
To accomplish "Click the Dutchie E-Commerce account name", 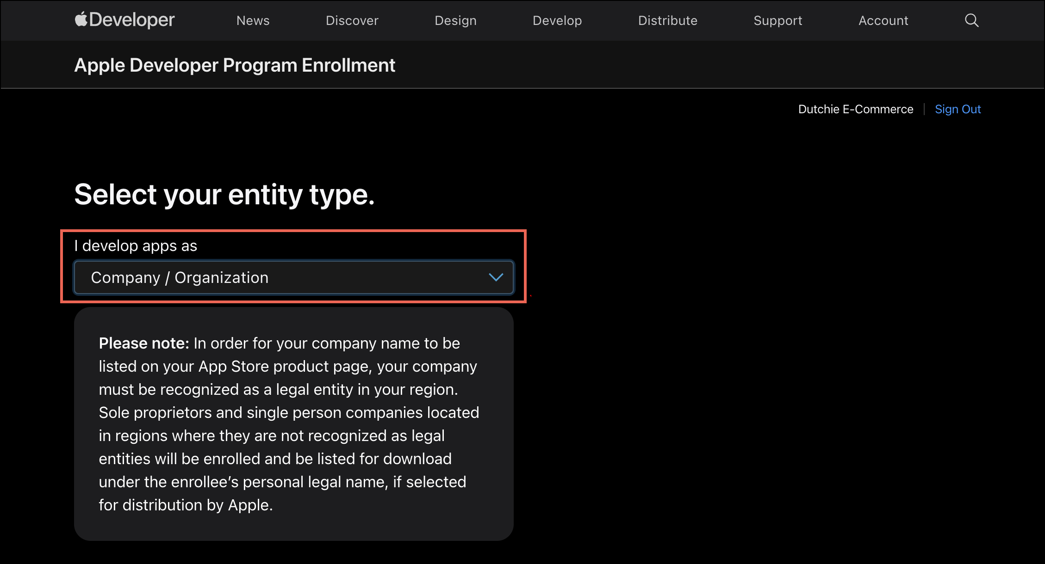I will point(856,109).
